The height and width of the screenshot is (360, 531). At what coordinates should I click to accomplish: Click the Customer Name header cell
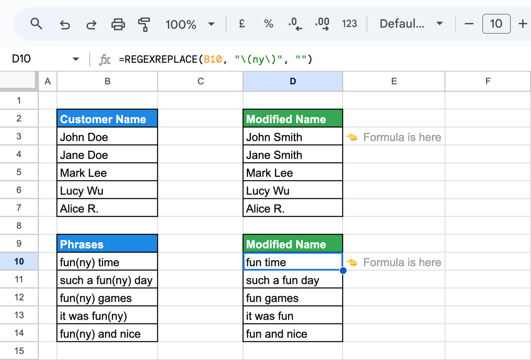tap(108, 118)
